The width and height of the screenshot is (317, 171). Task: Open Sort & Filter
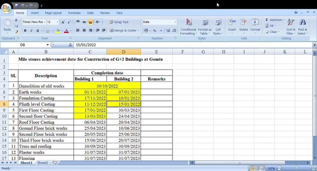click(x=291, y=27)
